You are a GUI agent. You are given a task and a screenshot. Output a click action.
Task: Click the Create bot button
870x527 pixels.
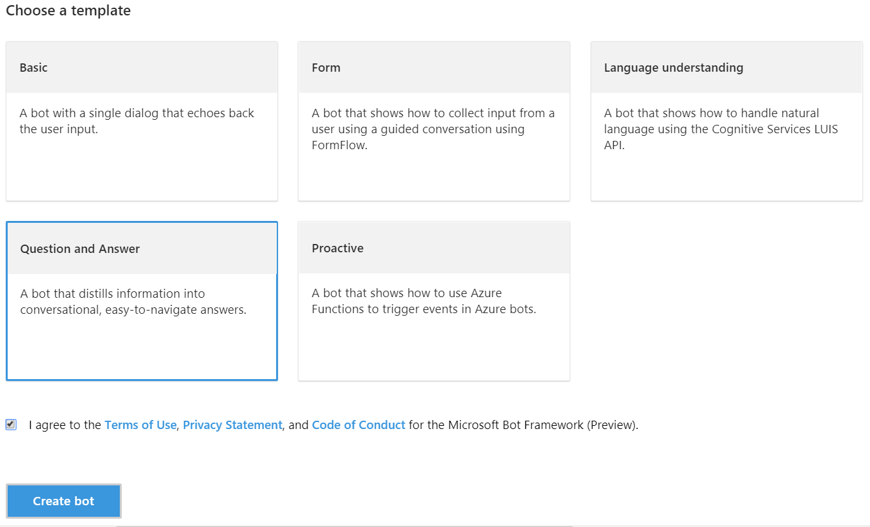(63, 501)
